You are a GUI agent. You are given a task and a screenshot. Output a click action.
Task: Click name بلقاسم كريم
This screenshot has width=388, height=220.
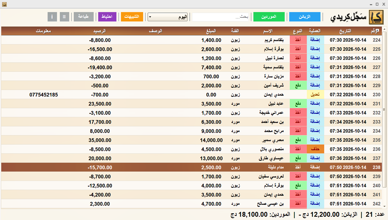click(x=274, y=40)
